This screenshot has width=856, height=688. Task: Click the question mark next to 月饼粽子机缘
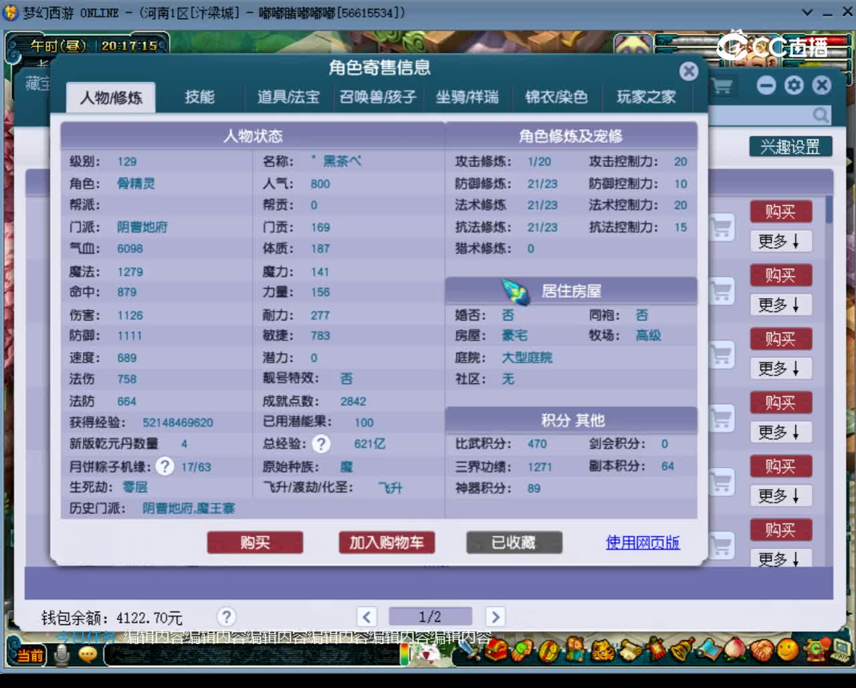pyautogui.click(x=165, y=466)
